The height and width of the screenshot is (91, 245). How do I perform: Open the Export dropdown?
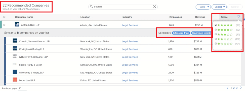pos(219,7)
